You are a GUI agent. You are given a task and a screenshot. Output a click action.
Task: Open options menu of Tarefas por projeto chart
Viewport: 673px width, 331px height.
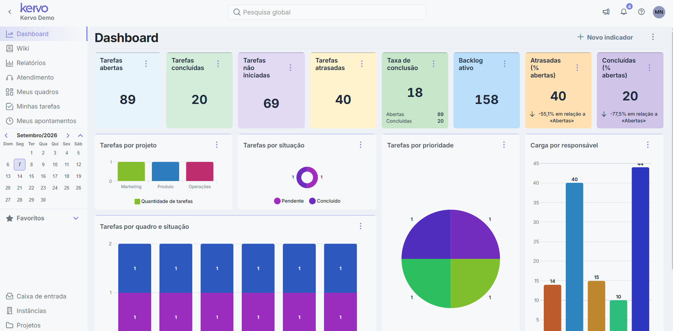[217, 145]
